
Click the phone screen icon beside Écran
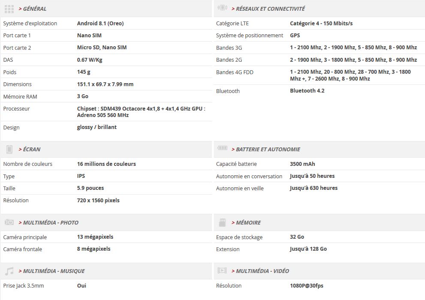pyautogui.click(x=9, y=149)
